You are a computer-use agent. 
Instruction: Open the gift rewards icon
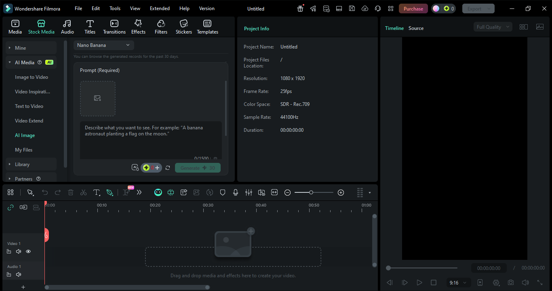tap(300, 8)
